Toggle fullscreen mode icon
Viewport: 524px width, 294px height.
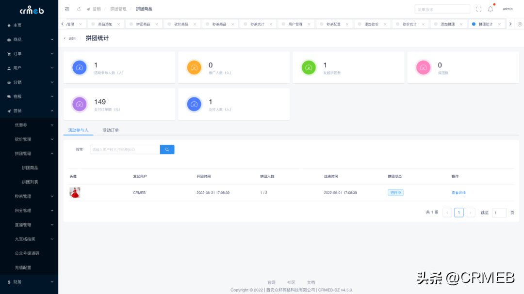pos(478,9)
